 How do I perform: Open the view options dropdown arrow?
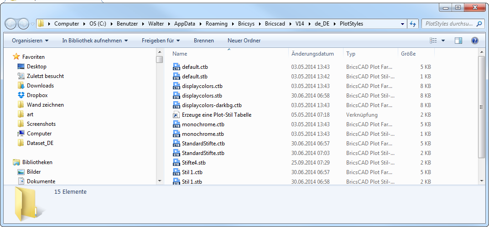pos(443,41)
